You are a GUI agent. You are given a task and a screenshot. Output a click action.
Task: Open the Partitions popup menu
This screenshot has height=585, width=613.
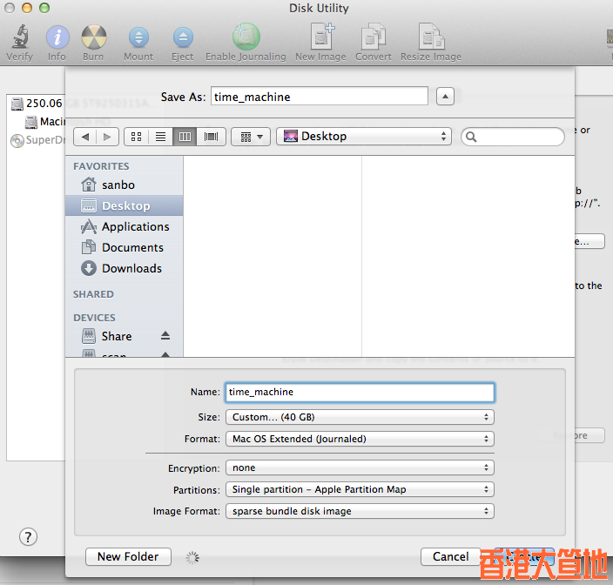[360, 489]
